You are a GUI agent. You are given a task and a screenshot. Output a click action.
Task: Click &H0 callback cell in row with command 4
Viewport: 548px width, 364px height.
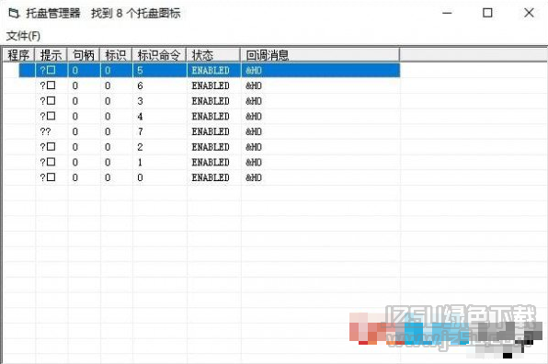pyautogui.click(x=254, y=117)
